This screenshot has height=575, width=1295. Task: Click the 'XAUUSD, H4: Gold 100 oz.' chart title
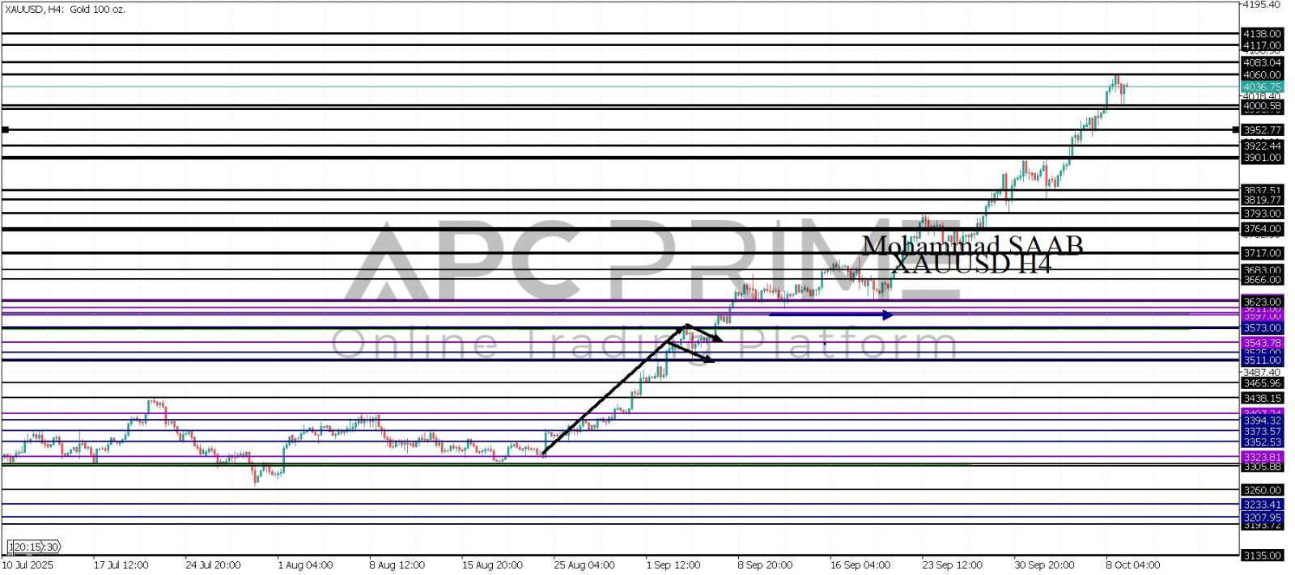coord(65,10)
